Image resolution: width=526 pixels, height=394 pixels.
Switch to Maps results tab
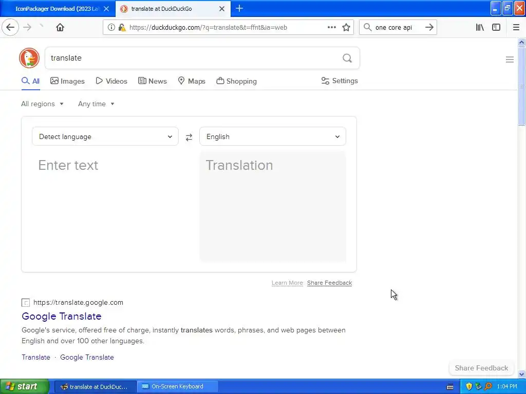[x=191, y=81]
